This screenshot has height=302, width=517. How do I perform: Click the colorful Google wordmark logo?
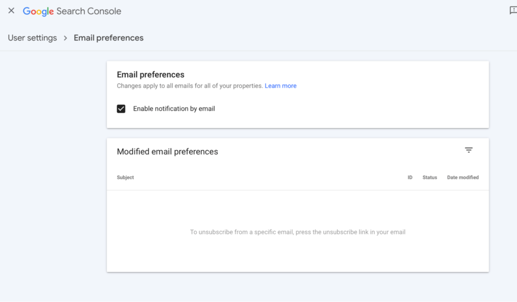tap(38, 11)
